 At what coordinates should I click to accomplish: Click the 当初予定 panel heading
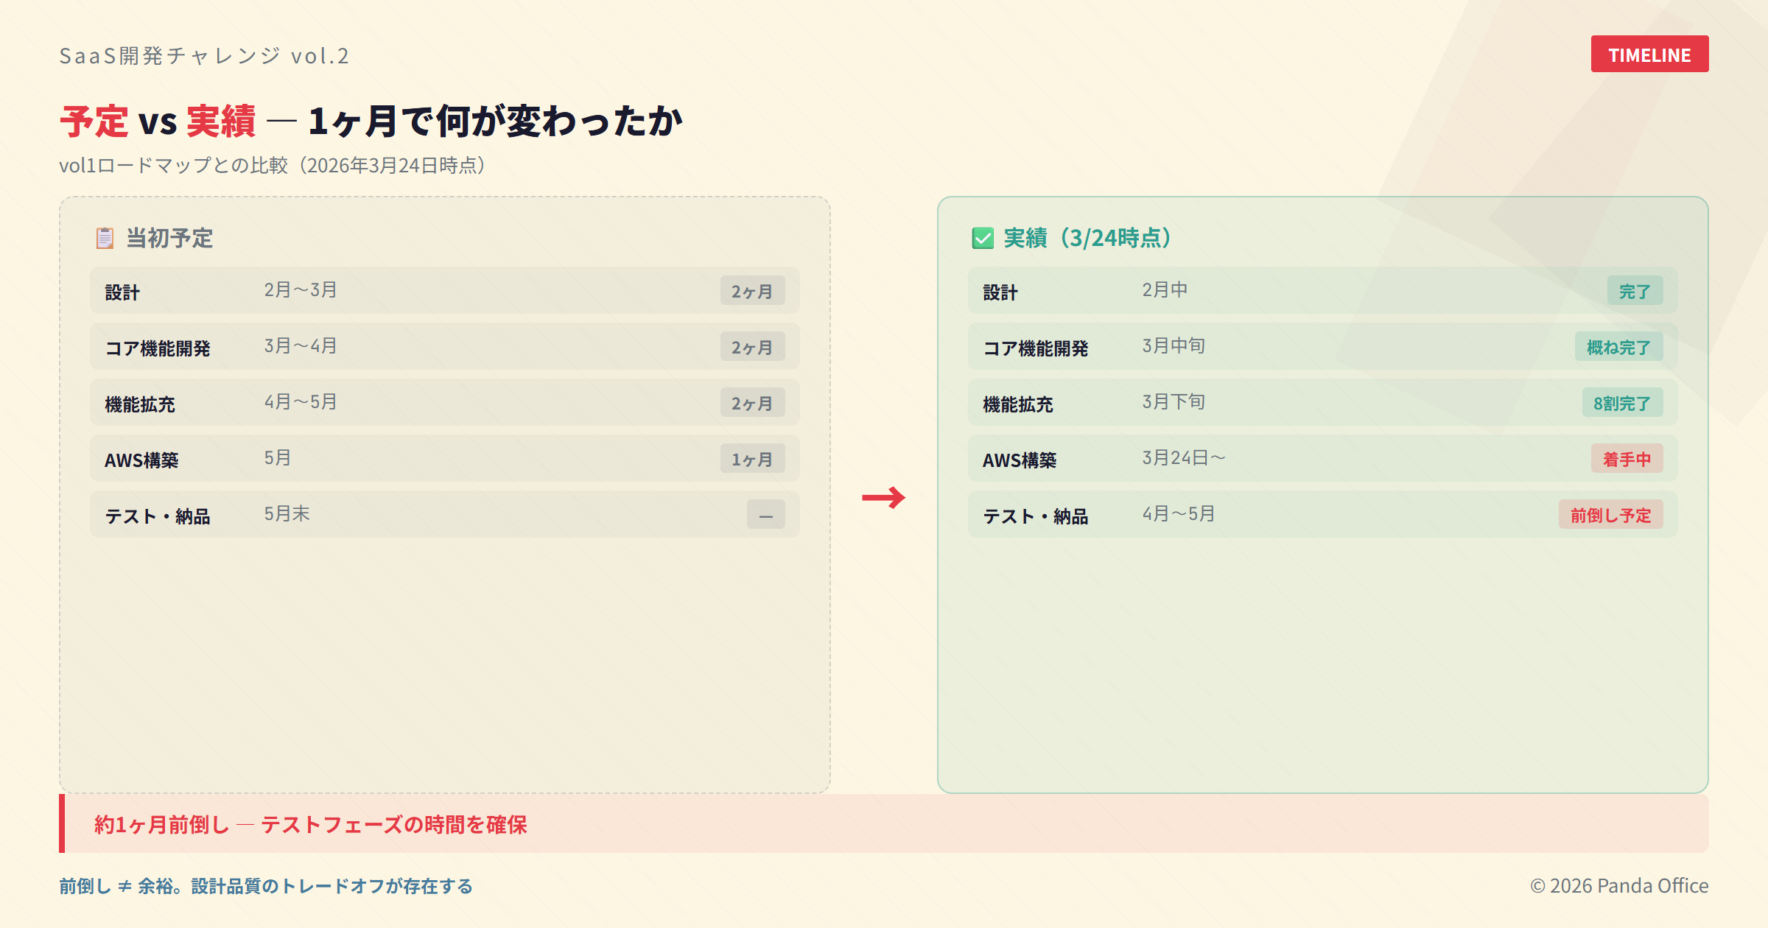tap(169, 238)
